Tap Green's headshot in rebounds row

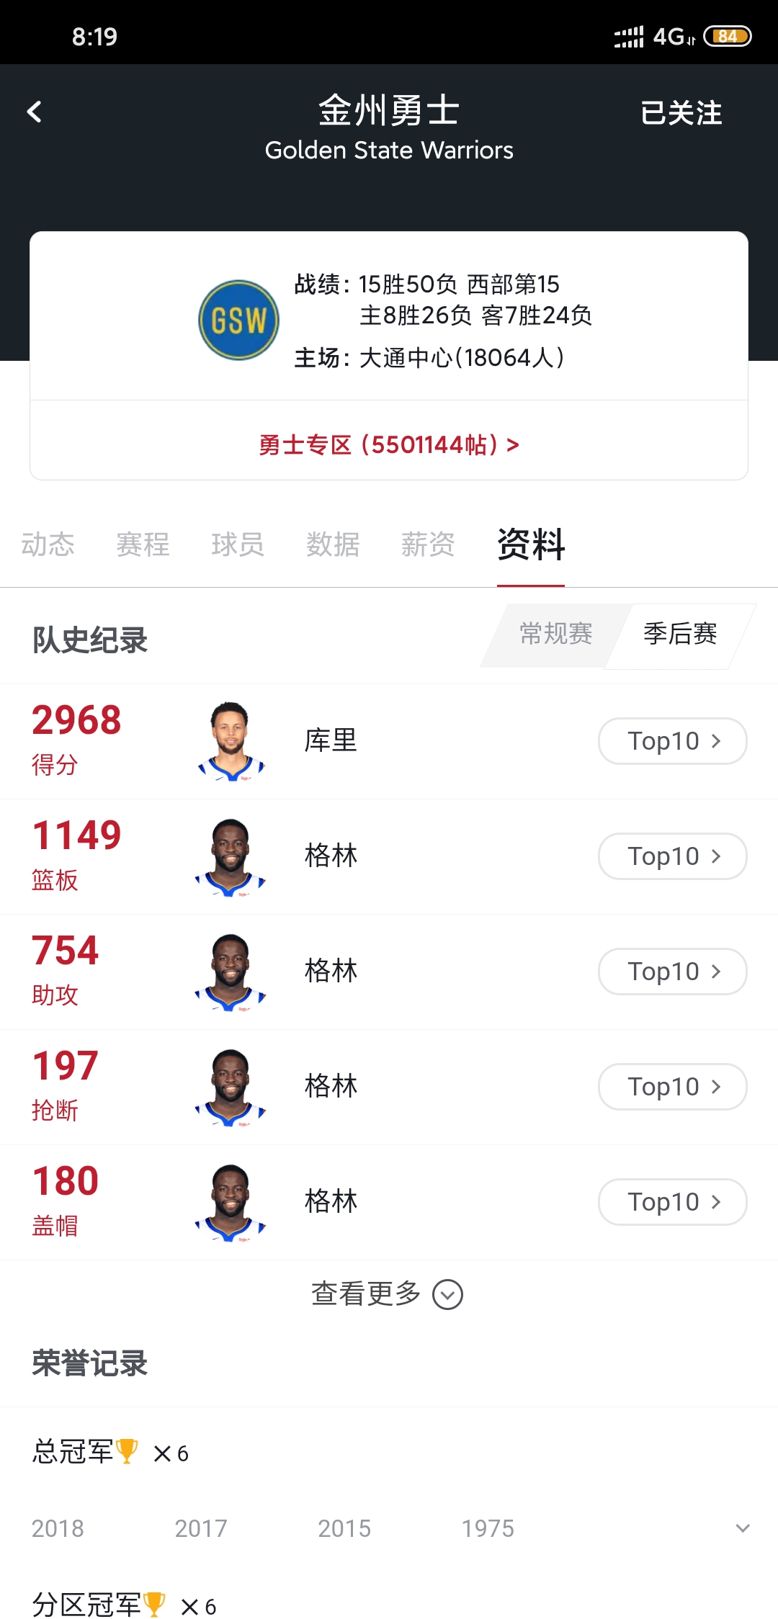click(231, 856)
